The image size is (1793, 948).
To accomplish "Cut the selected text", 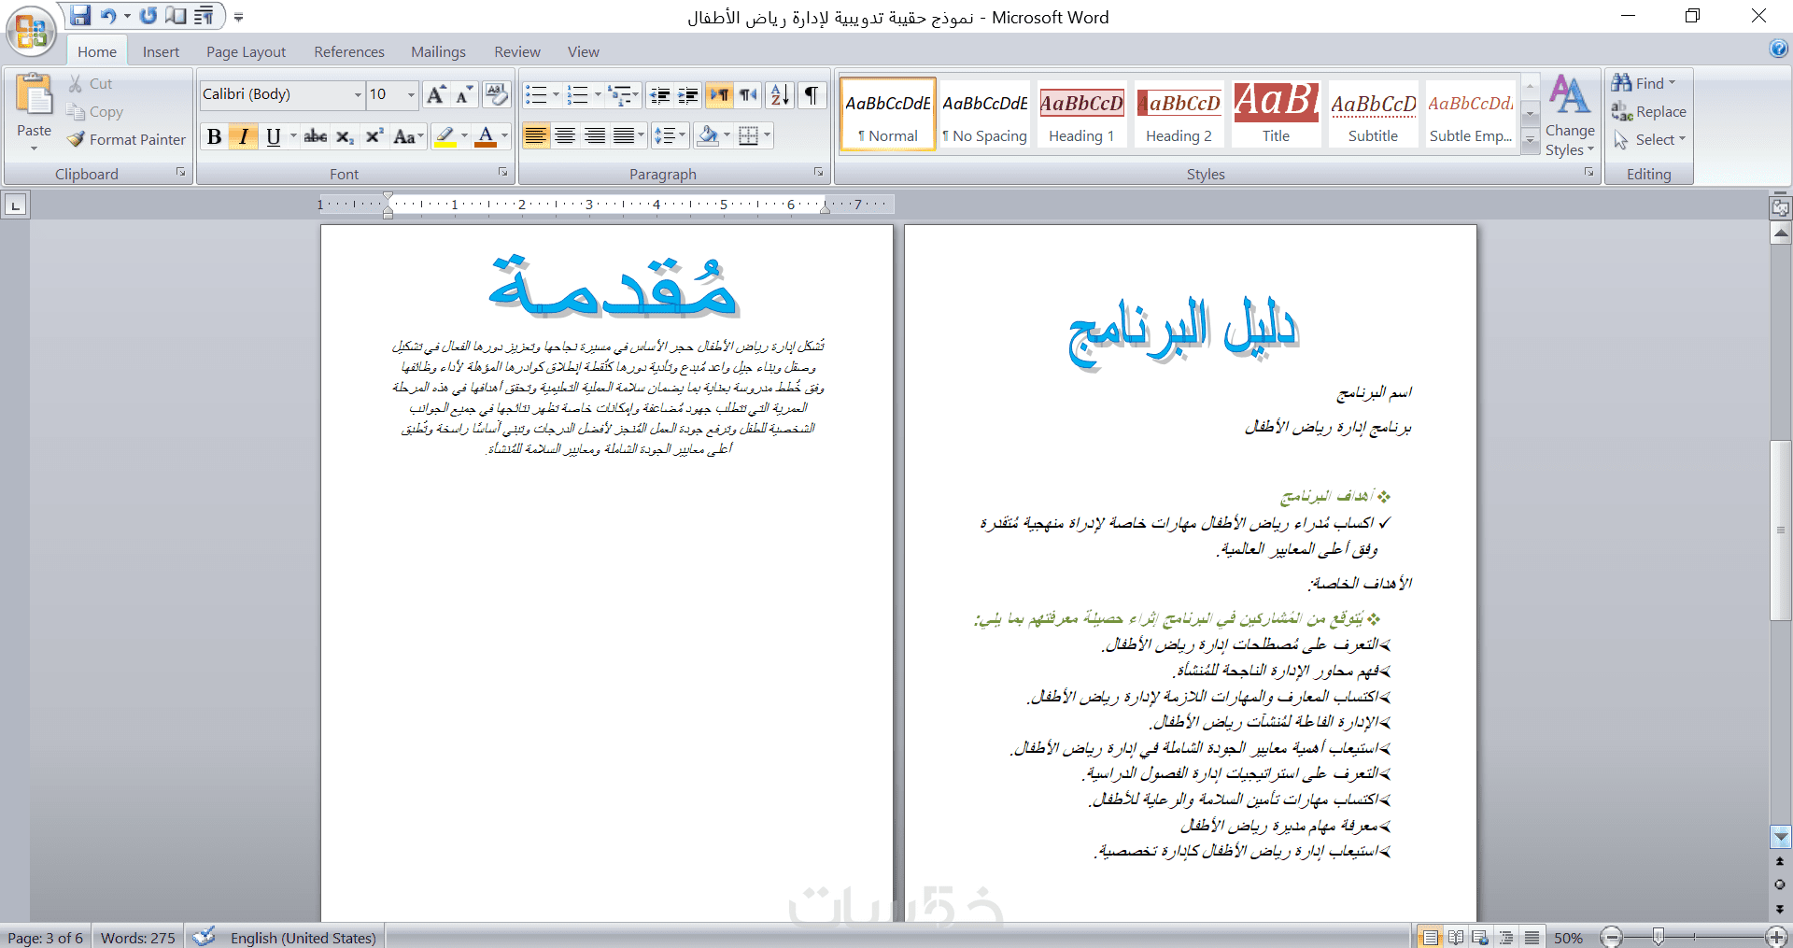I will pos(91,84).
